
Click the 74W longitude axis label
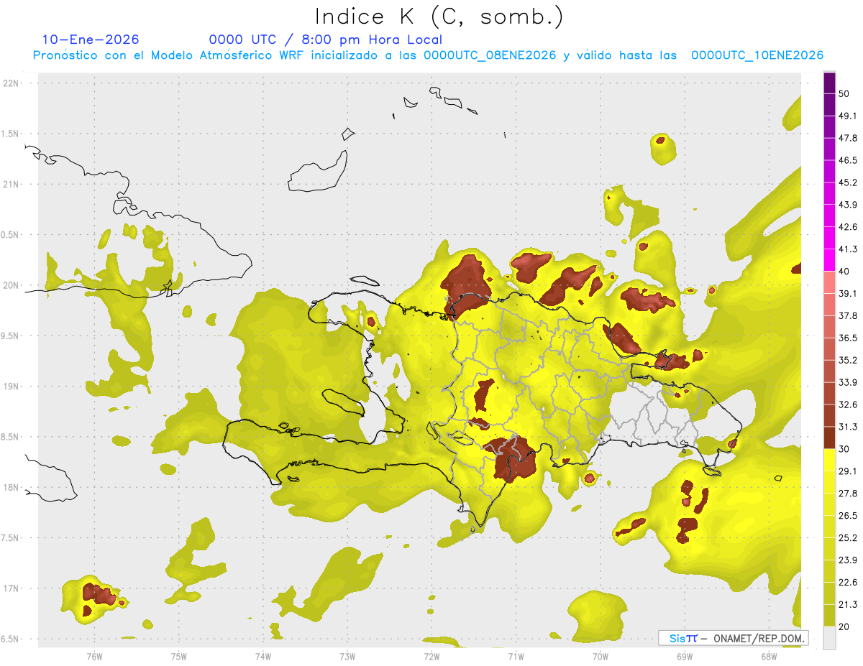coord(263,656)
